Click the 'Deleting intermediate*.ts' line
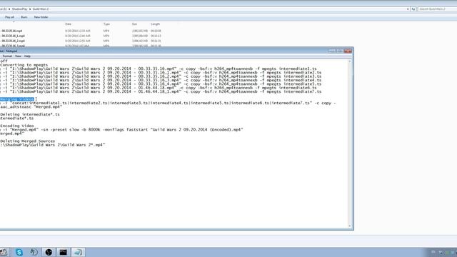This screenshot has width=457, height=257. click(x=30, y=114)
